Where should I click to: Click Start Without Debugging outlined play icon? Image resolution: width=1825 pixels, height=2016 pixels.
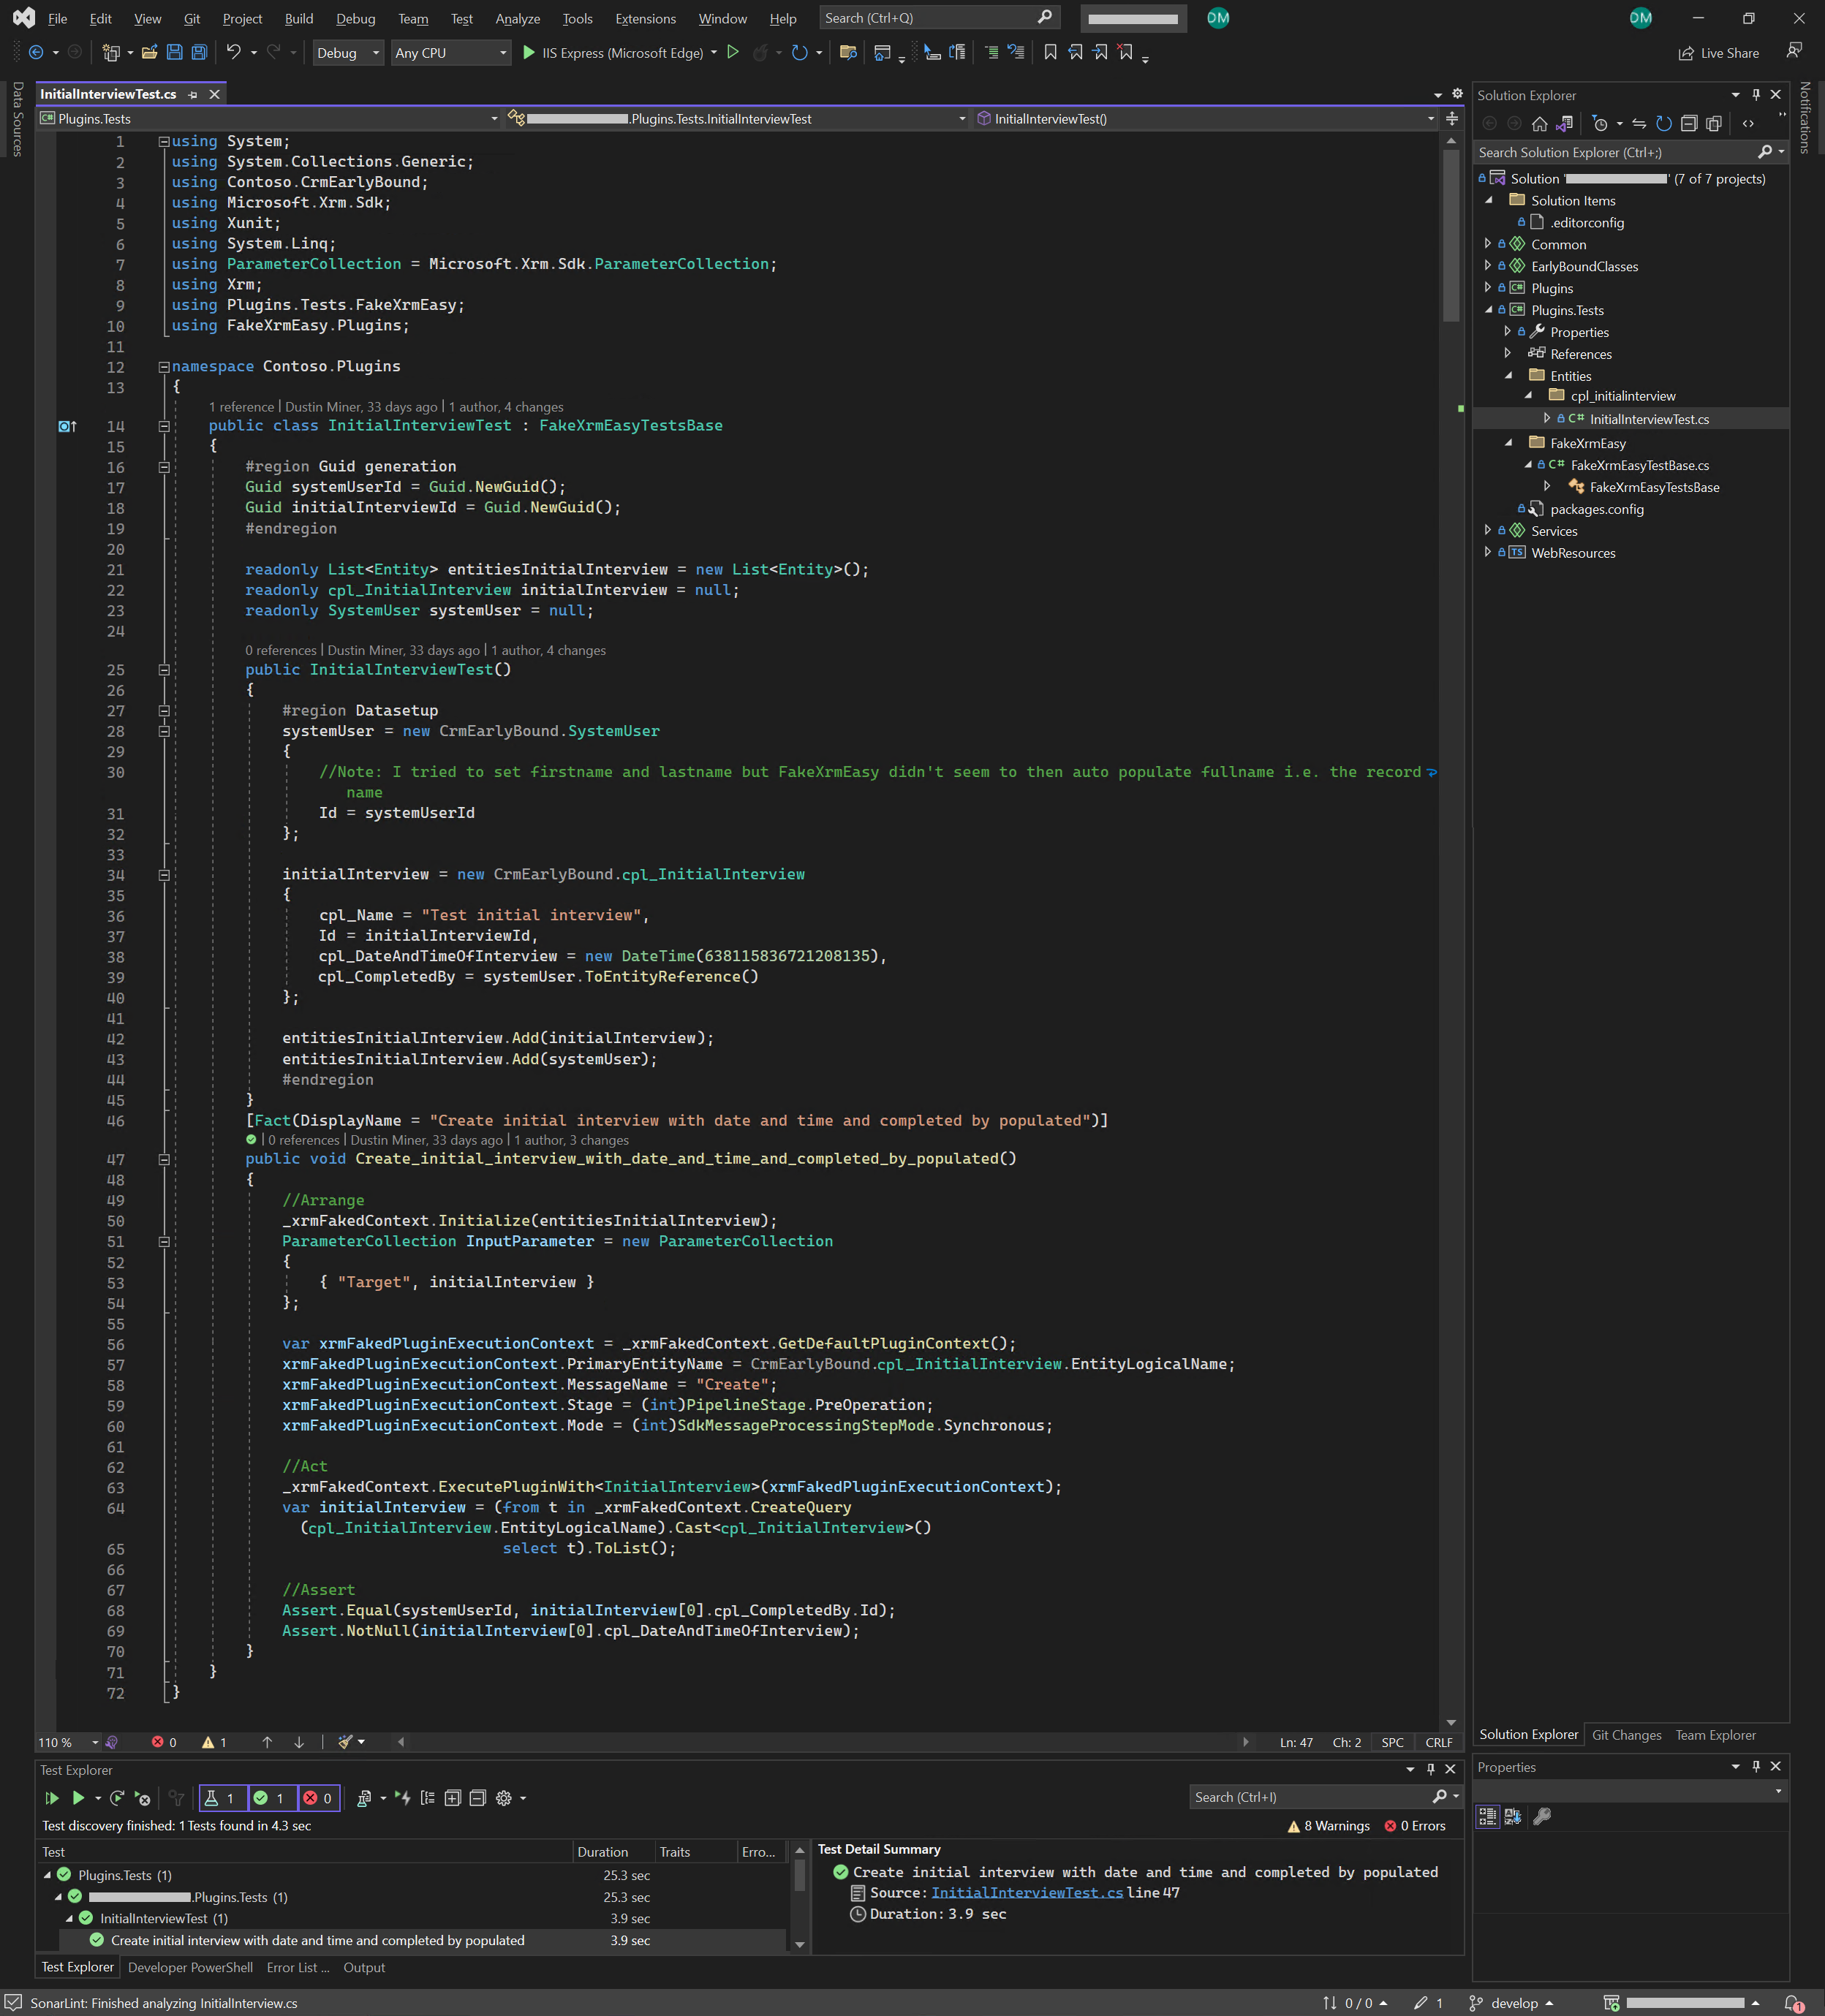click(x=733, y=52)
